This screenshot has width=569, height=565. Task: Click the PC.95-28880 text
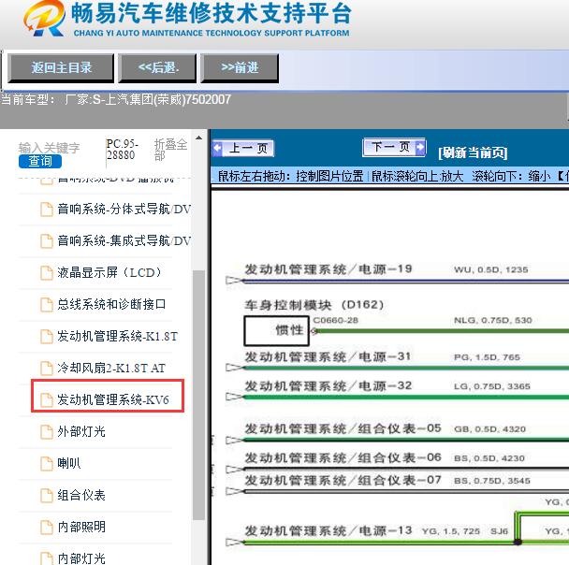click(x=123, y=150)
